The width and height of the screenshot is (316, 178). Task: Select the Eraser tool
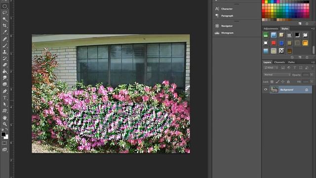pos(4,65)
